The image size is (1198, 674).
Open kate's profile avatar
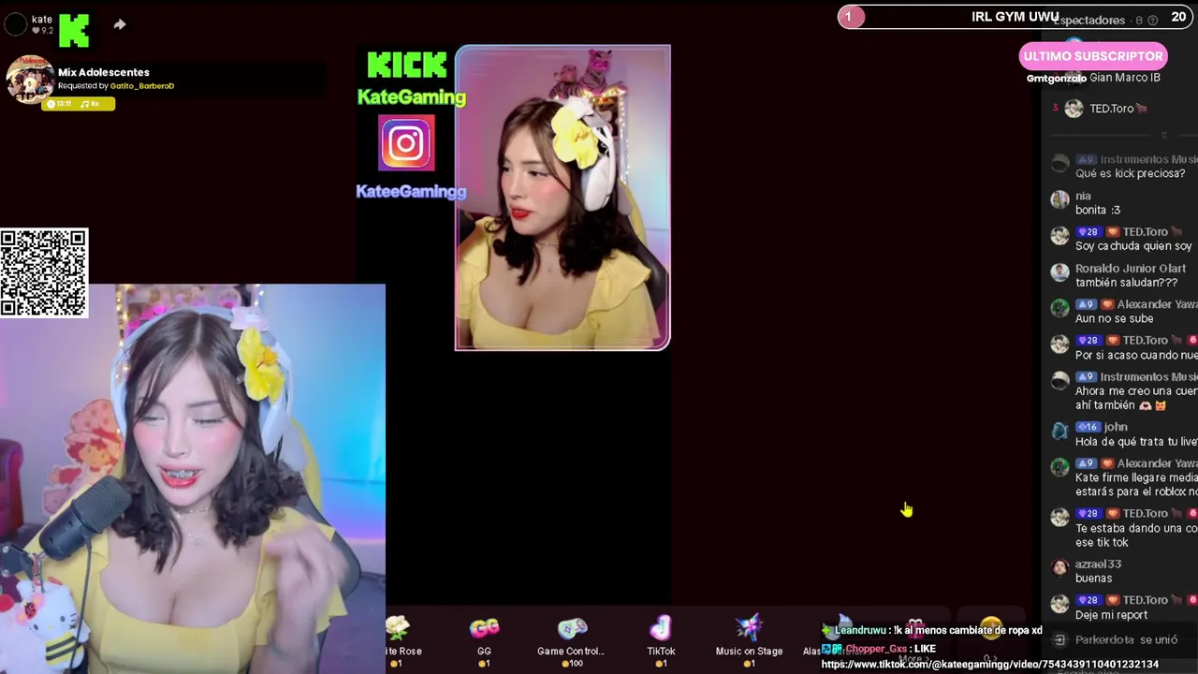(x=15, y=24)
